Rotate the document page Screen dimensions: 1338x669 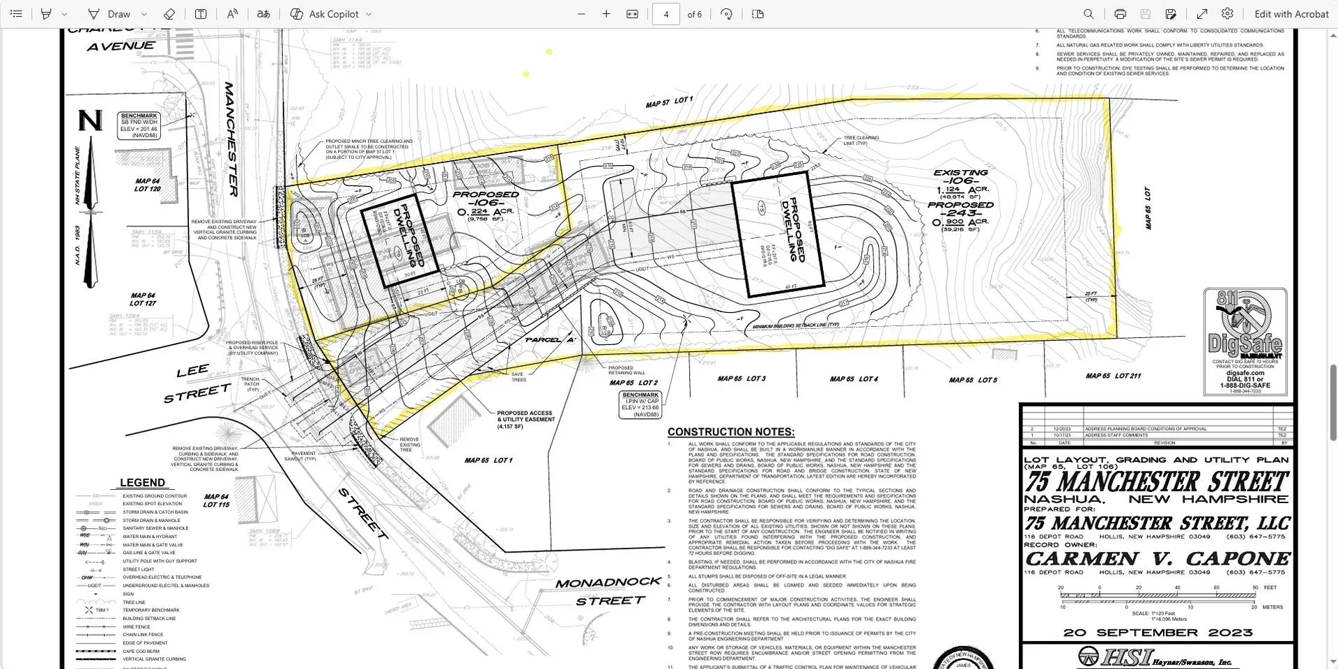(727, 14)
